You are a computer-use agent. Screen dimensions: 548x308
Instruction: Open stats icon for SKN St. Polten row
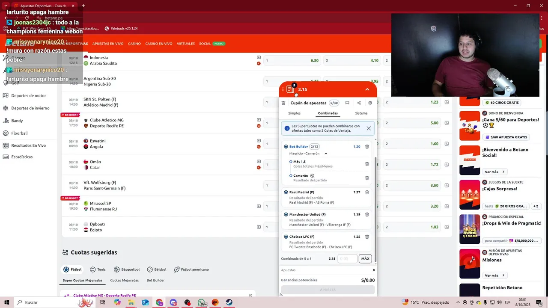(447, 102)
